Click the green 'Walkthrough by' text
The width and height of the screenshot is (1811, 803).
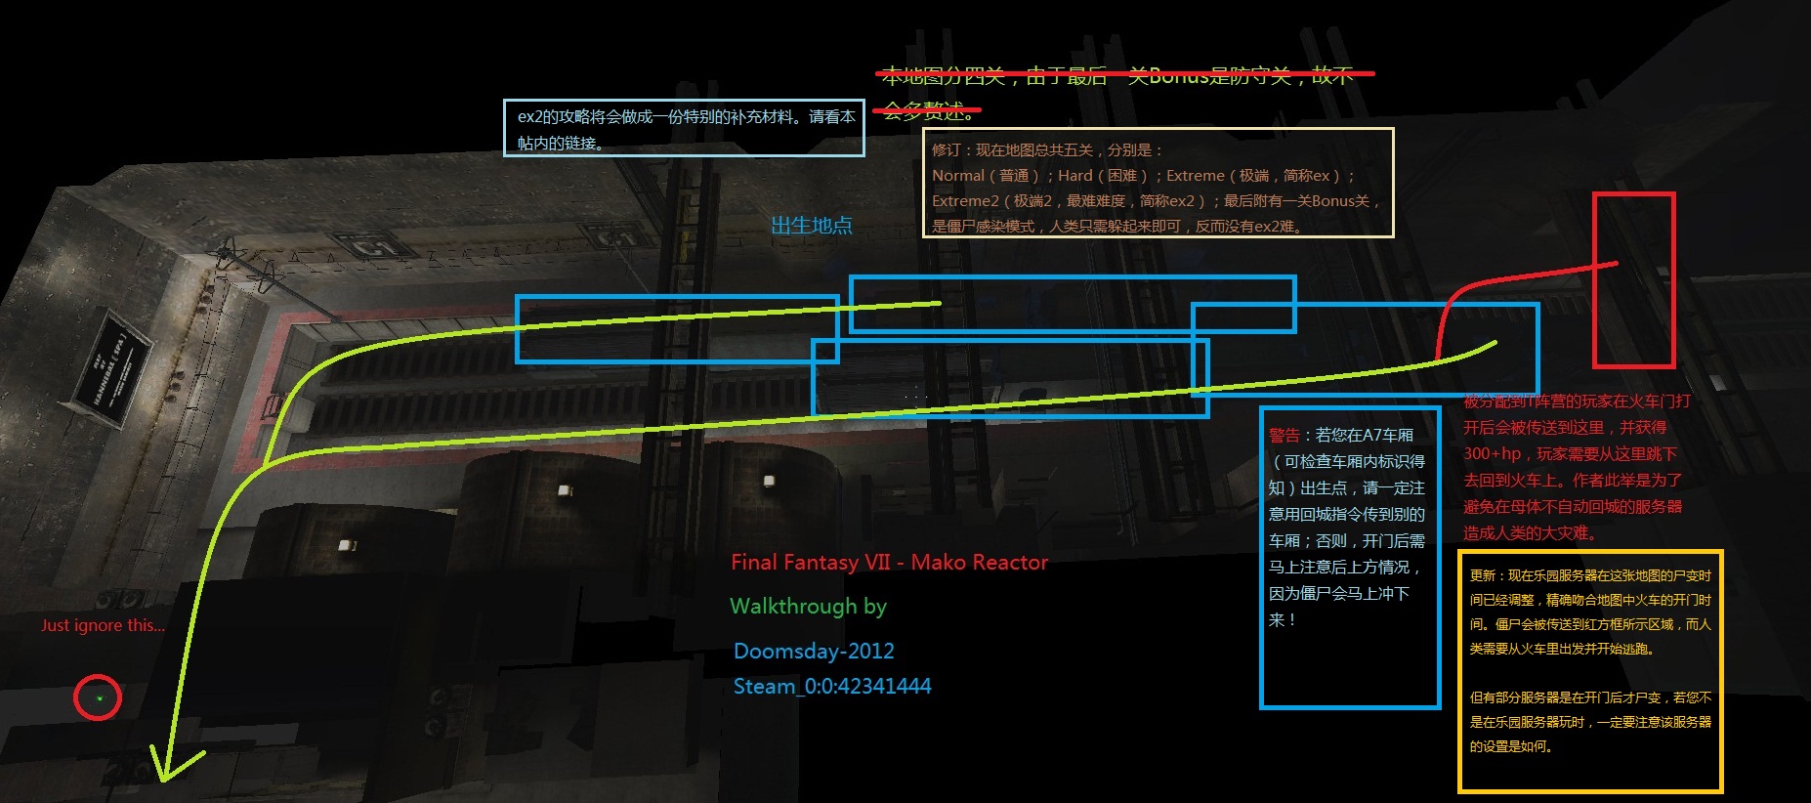click(x=808, y=607)
